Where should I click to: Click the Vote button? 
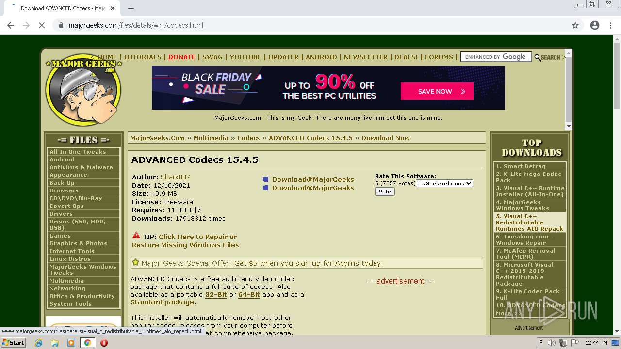click(x=385, y=191)
